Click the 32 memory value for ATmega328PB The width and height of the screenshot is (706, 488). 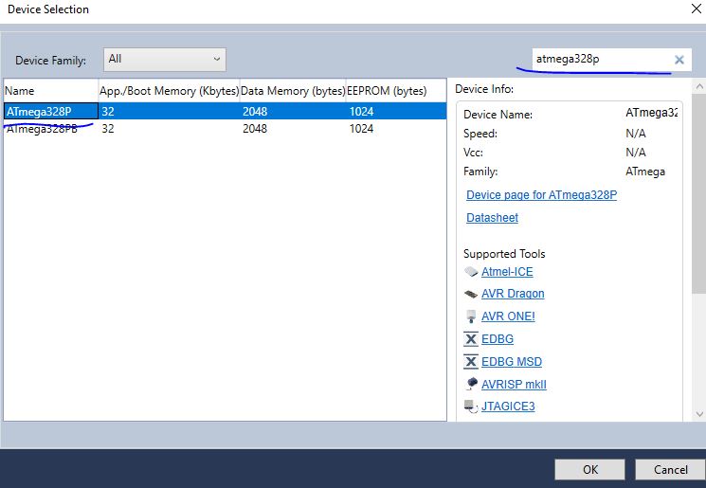108,129
